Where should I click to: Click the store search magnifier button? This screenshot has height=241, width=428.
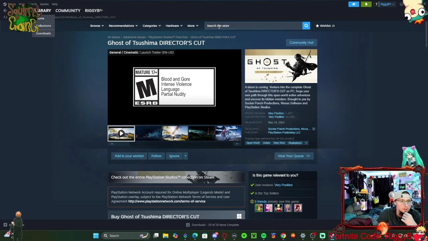pyautogui.click(x=306, y=26)
